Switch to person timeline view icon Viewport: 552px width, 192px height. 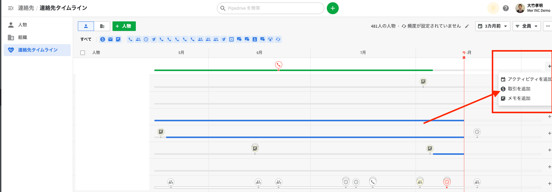click(x=86, y=26)
